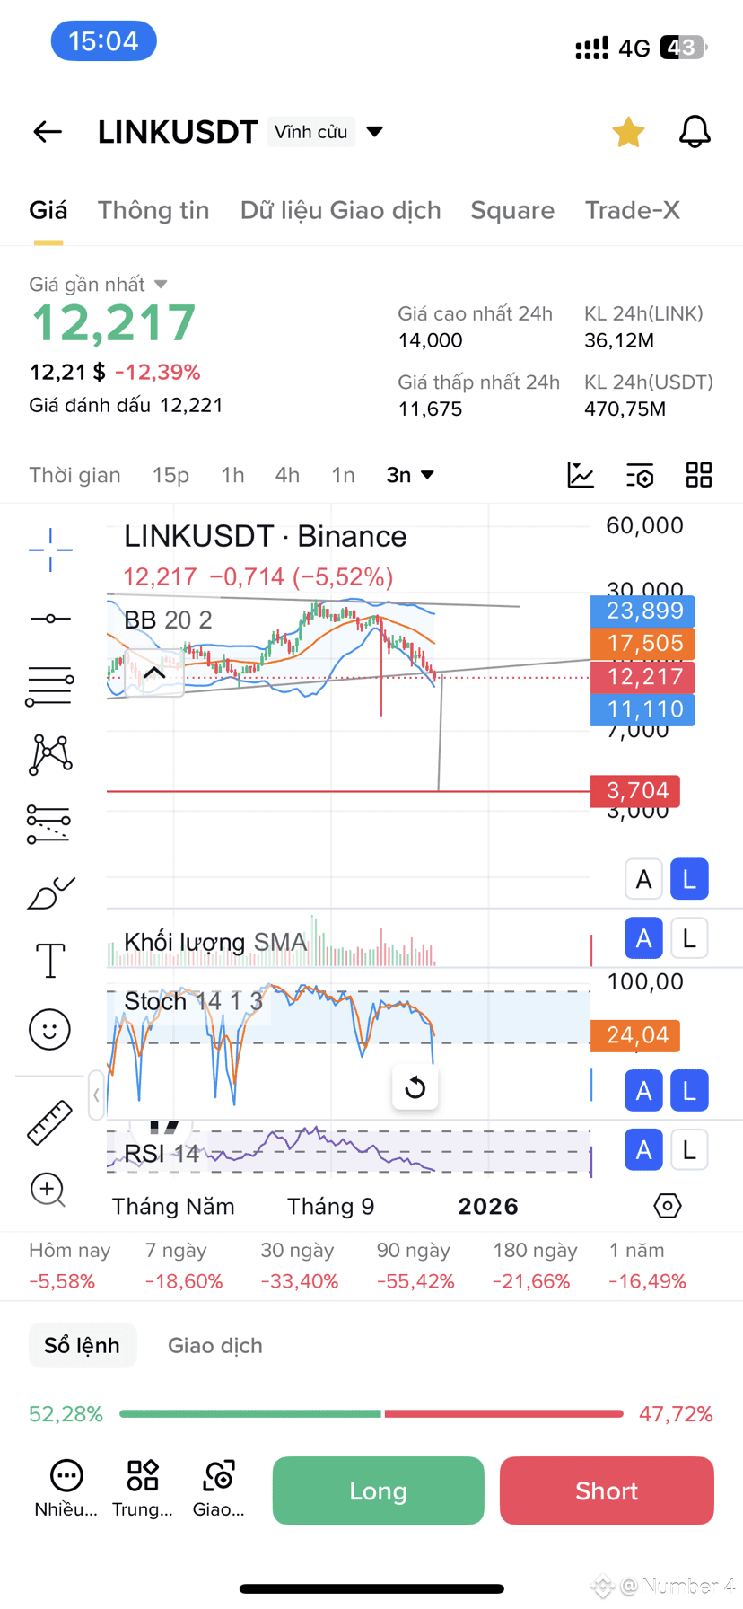Image resolution: width=743 pixels, height=1609 pixels.
Task: Toggle volume pane log scale L
Action: click(x=689, y=939)
